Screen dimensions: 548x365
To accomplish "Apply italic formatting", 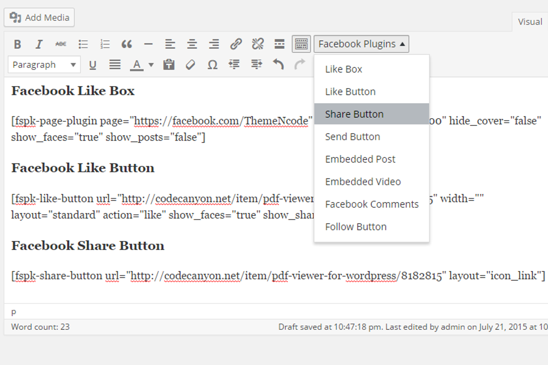I will coord(39,44).
